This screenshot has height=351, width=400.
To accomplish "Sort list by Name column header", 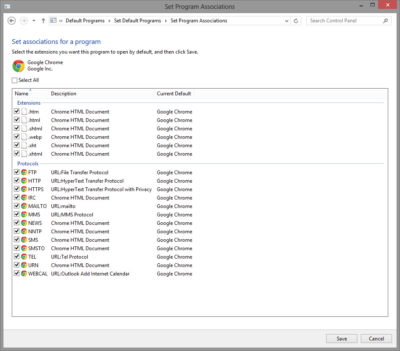I will [x=30, y=94].
